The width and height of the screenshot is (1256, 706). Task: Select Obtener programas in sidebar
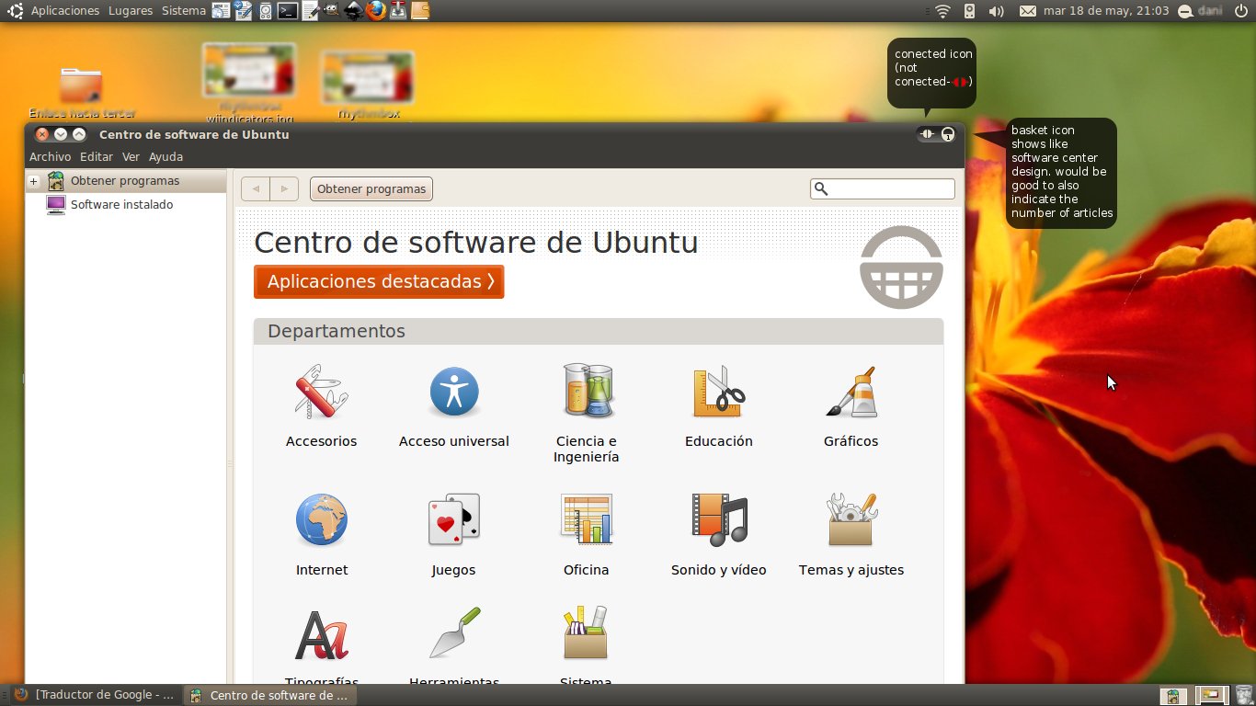(126, 181)
